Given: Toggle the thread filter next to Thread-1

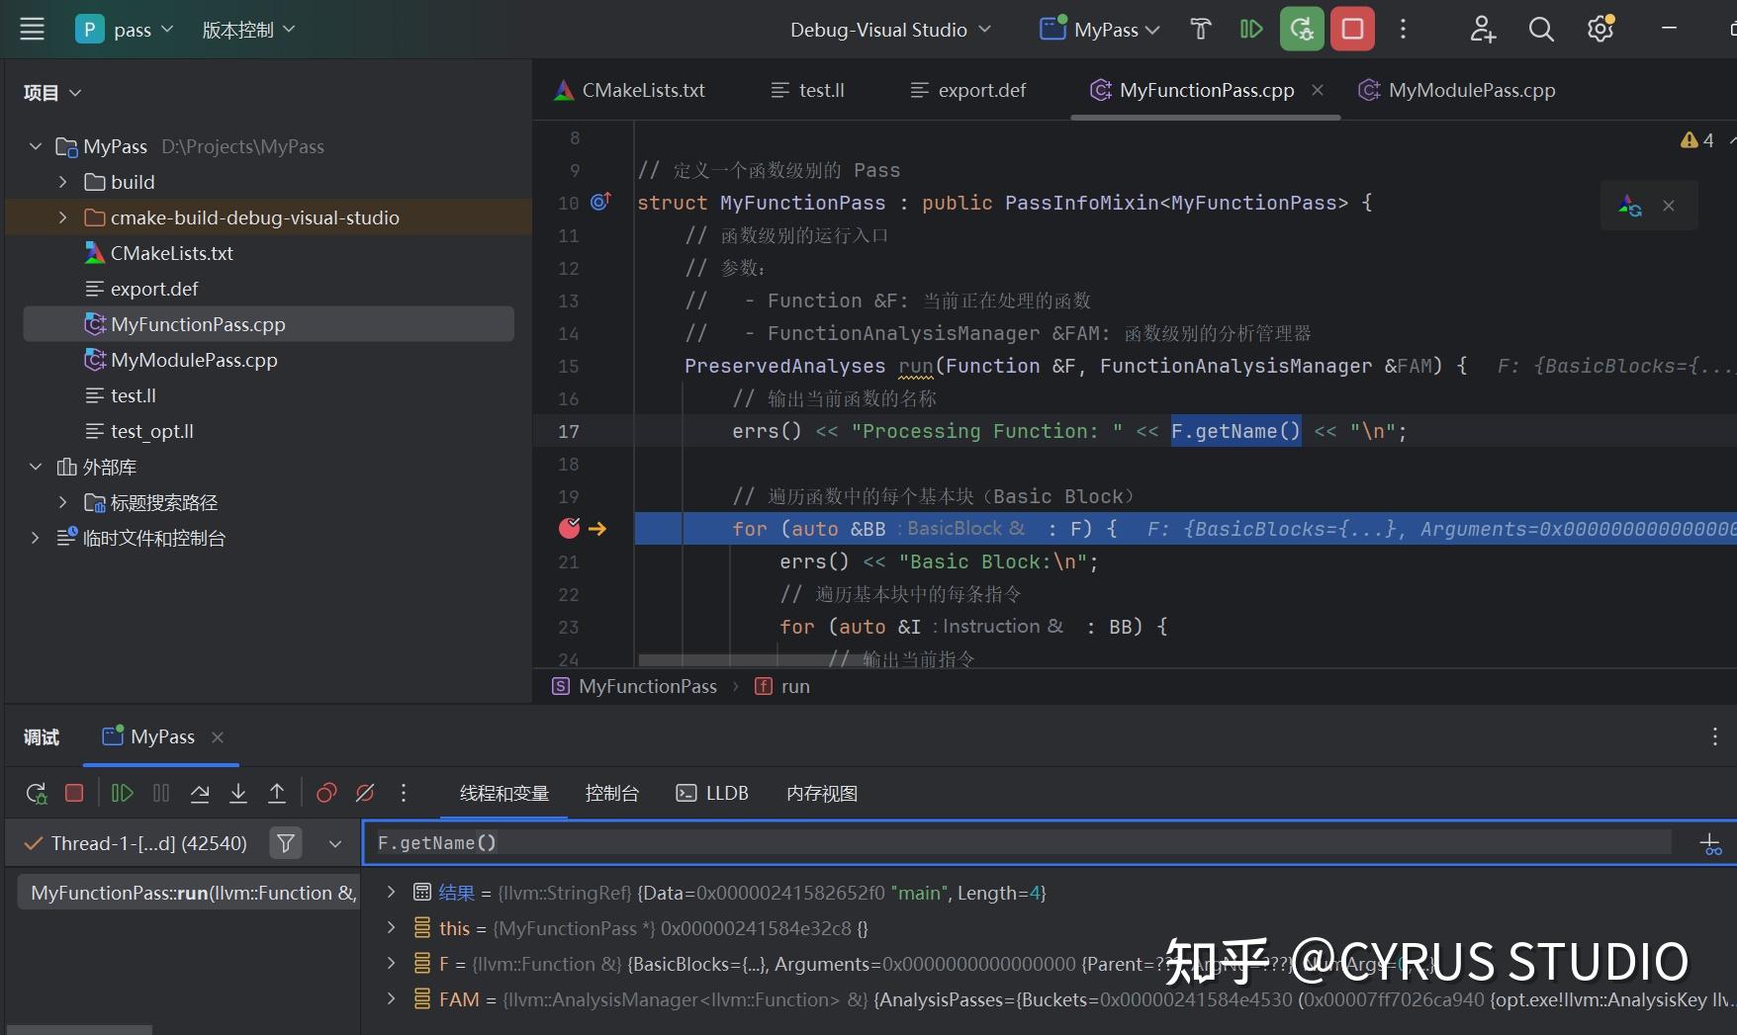Looking at the screenshot, I should [x=285, y=842].
